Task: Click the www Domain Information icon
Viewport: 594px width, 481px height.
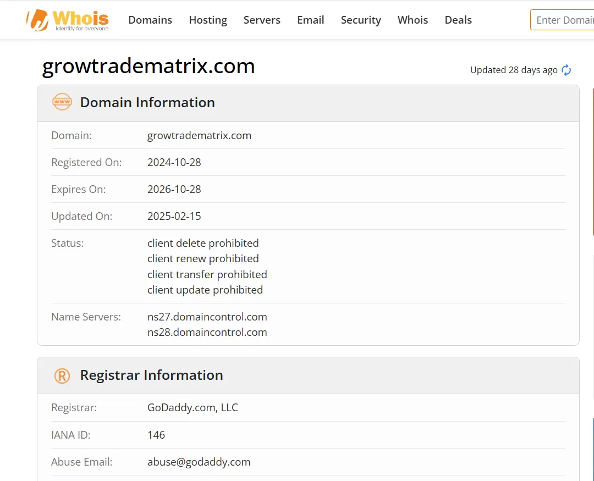Action: pos(62,102)
